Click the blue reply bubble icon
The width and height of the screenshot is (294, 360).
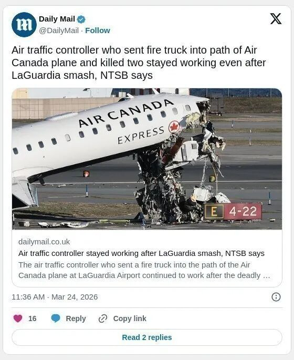(x=56, y=318)
